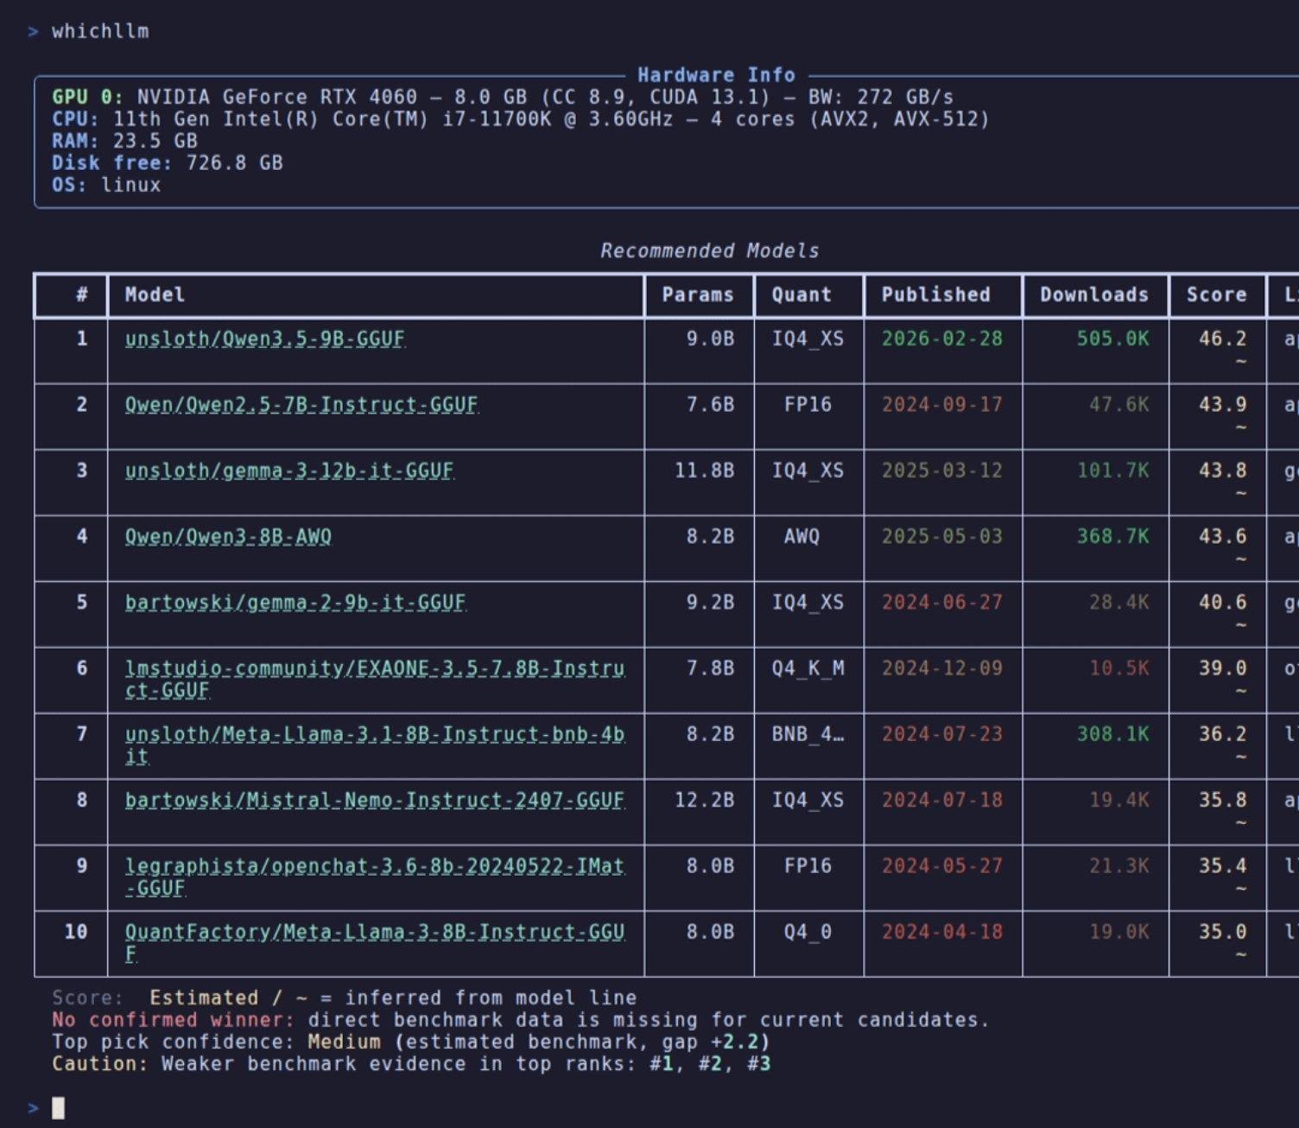Open the unsloth/Qwen3.5-9B-GGUF model link
This screenshot has width=1299, height=1128.
(264, 339)
